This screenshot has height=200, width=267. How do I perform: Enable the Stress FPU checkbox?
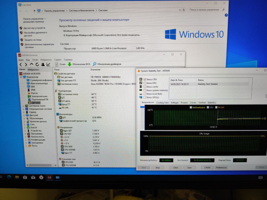(x=145, y=83)
